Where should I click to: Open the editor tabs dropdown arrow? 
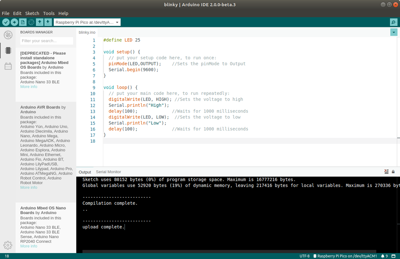coord(394,32)
